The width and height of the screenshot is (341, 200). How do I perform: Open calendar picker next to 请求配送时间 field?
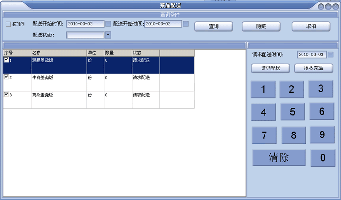(x=331, y=55)
